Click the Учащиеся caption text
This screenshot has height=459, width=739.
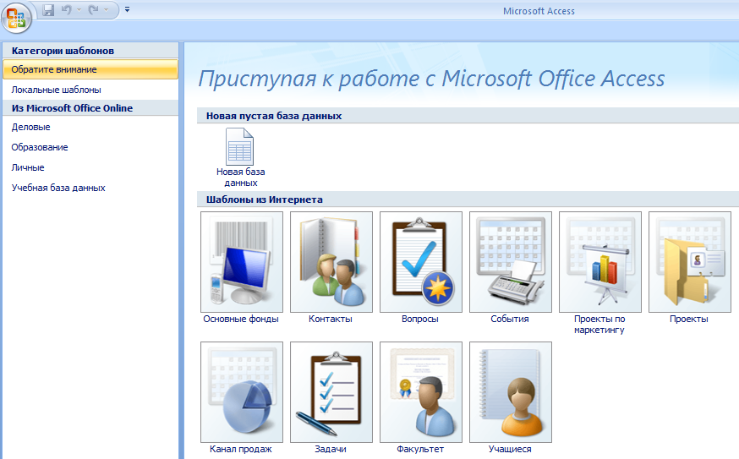tap(510, 449)
